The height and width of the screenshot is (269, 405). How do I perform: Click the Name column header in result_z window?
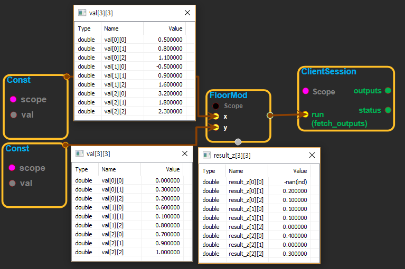(x=236, y=171)
